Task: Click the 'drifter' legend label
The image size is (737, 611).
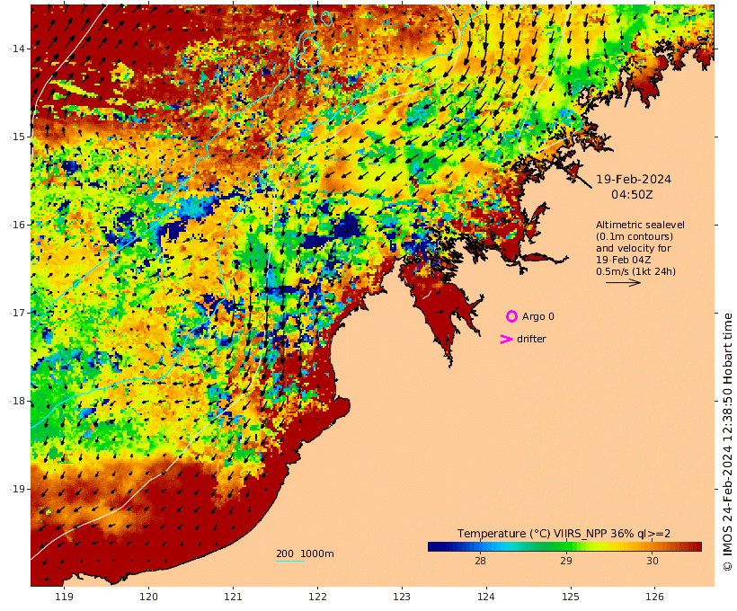Action: [x=531, y=339]
